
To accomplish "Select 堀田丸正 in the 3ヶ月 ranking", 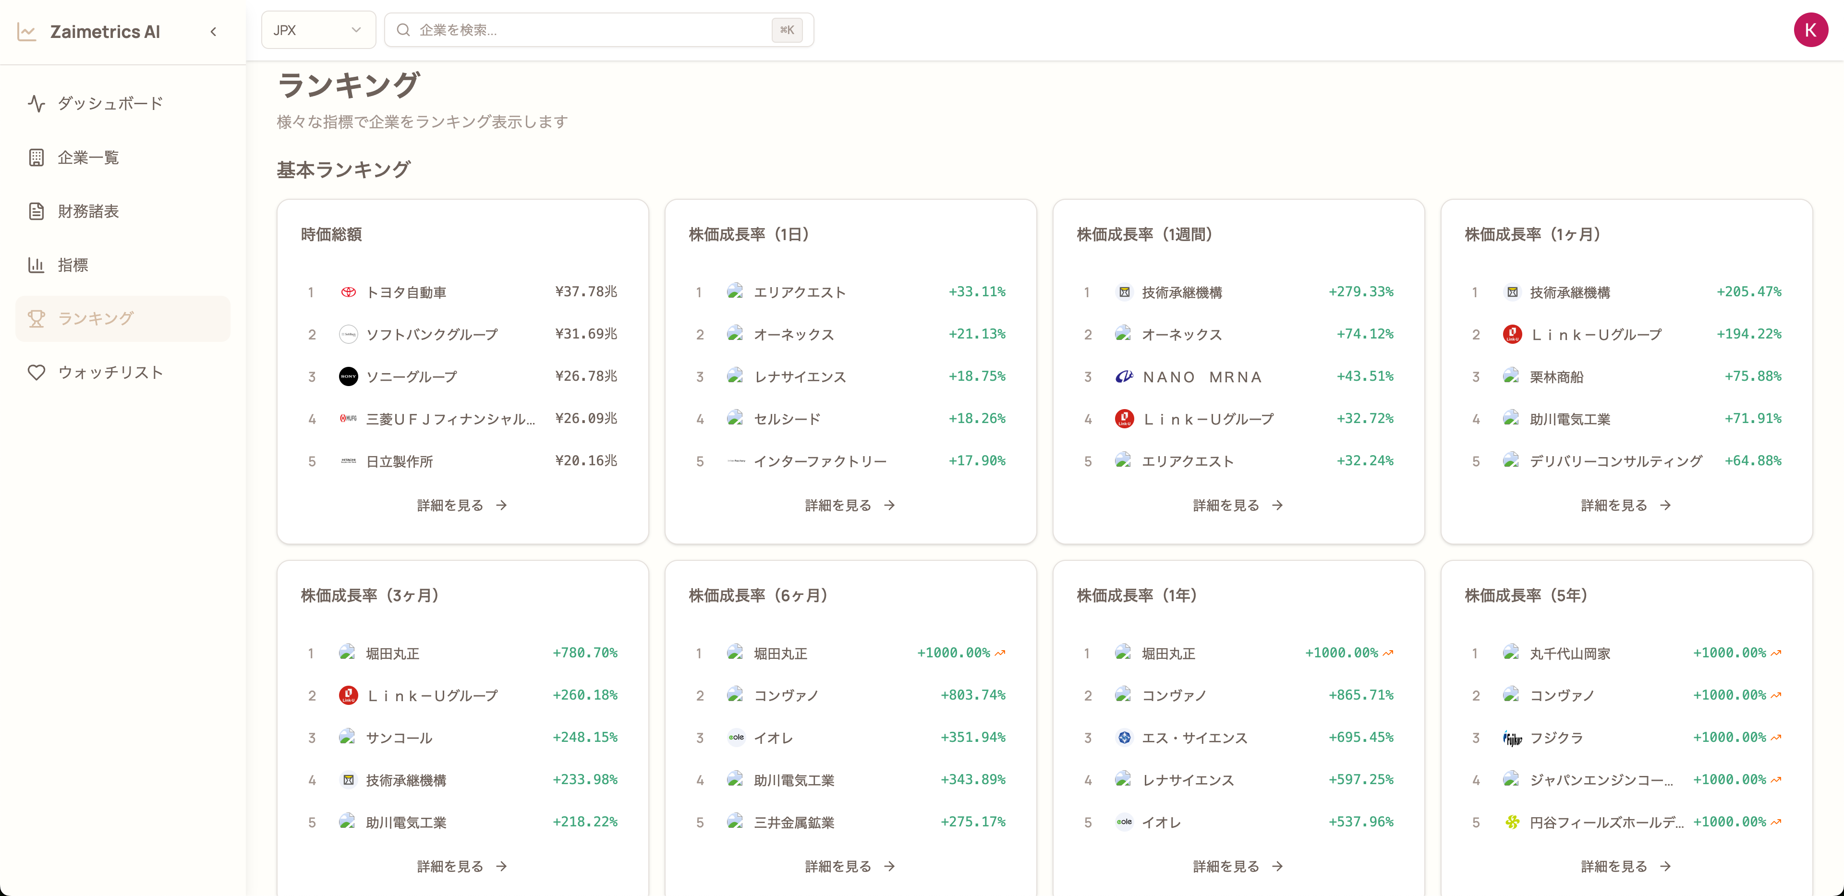I will tap(392, 654).
